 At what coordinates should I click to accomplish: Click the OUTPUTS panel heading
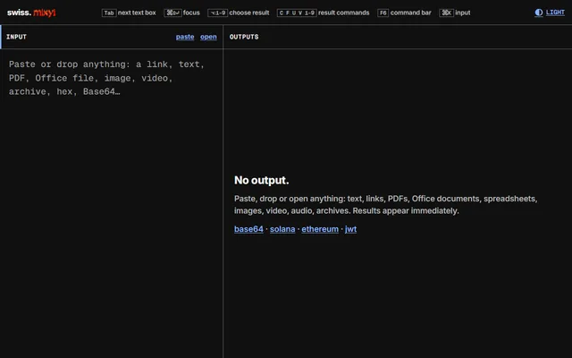coord(244,37)
